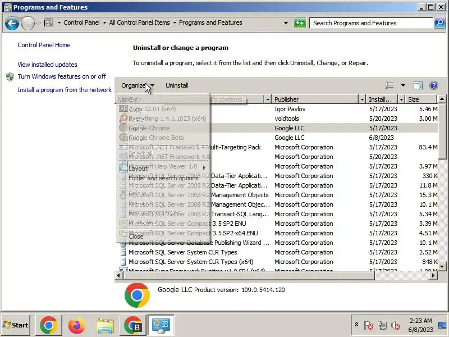Click the horizontal scrollbar right arrow
The width and height of the screenshot is (449, 337).
433,275
